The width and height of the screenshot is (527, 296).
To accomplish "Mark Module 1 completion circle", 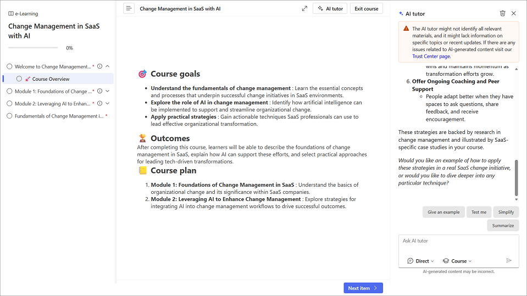I will click(x=9, y=91).
